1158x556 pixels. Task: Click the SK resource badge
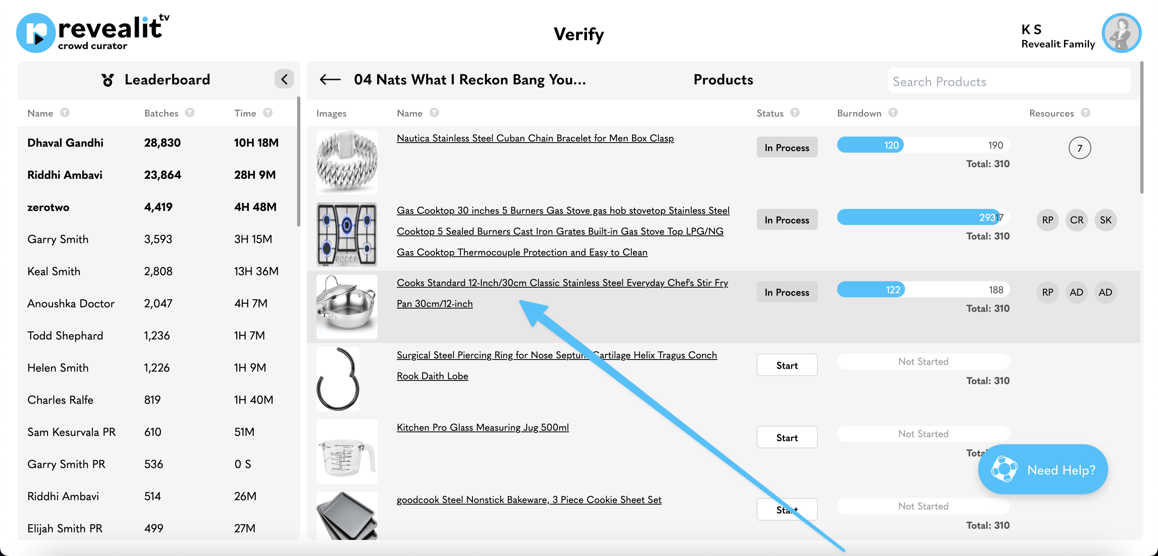(1105, 220)
